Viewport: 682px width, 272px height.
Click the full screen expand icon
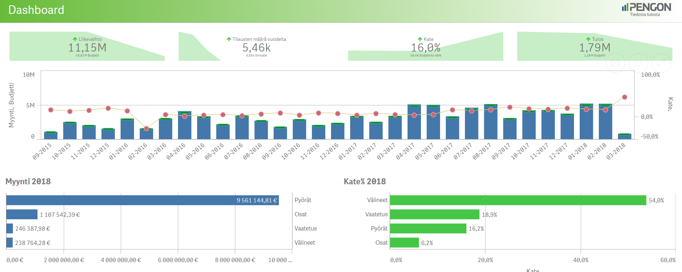pyautogui.click(x=661, y=63)
